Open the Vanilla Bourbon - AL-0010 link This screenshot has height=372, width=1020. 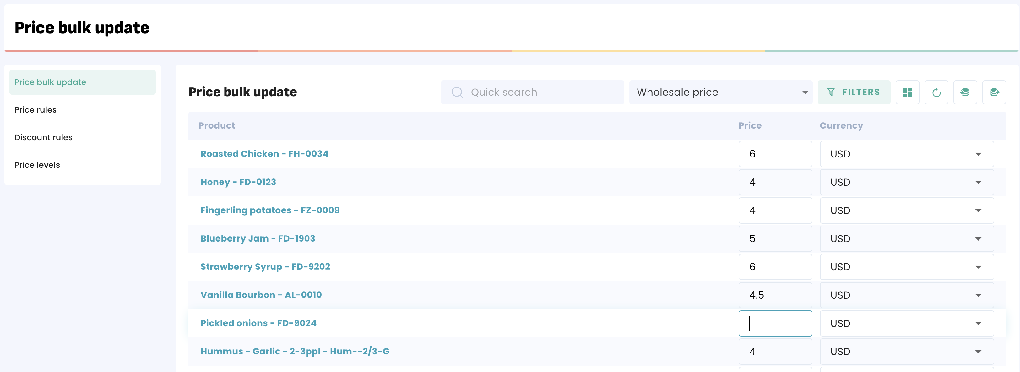click(x=261, y=295)
